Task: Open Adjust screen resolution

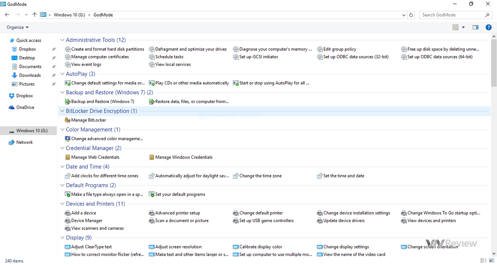Action: (175, 246)
